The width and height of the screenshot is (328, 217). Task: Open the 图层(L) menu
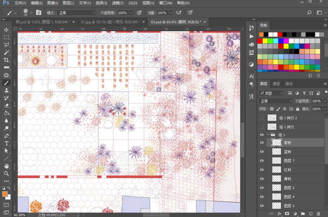[x=68, y=3]
